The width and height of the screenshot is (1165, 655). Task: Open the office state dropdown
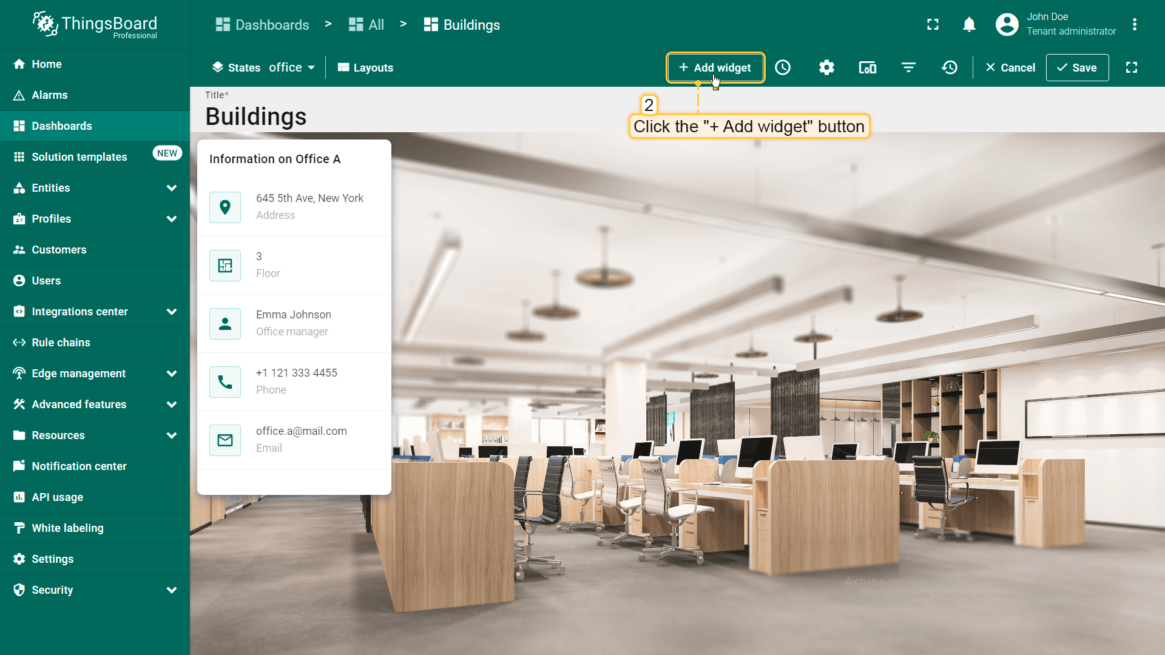point(292,67)
